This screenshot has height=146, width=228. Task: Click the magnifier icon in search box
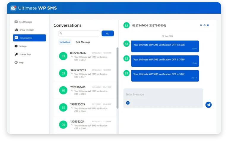61,33
